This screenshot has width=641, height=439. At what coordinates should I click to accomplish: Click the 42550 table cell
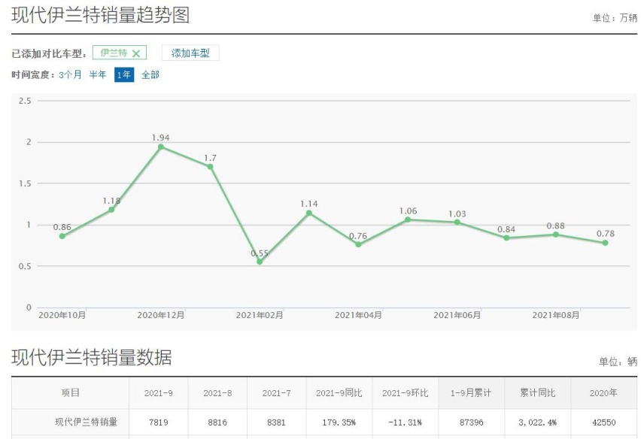click(x=604, y=422)
